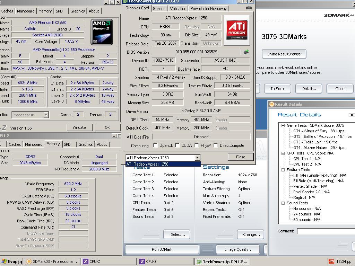Click the Core Speed 4031.8 MHz value
Screen dimensions: 355x266
(x=28, y=83)
